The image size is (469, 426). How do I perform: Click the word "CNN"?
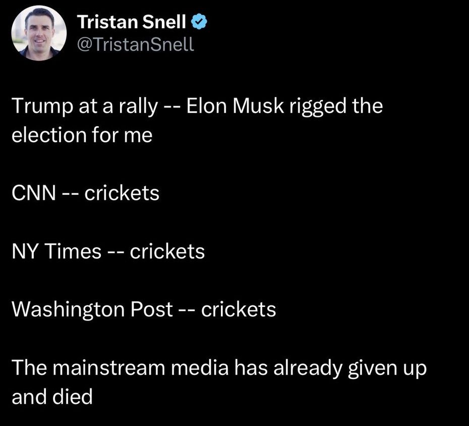point(33,193)
